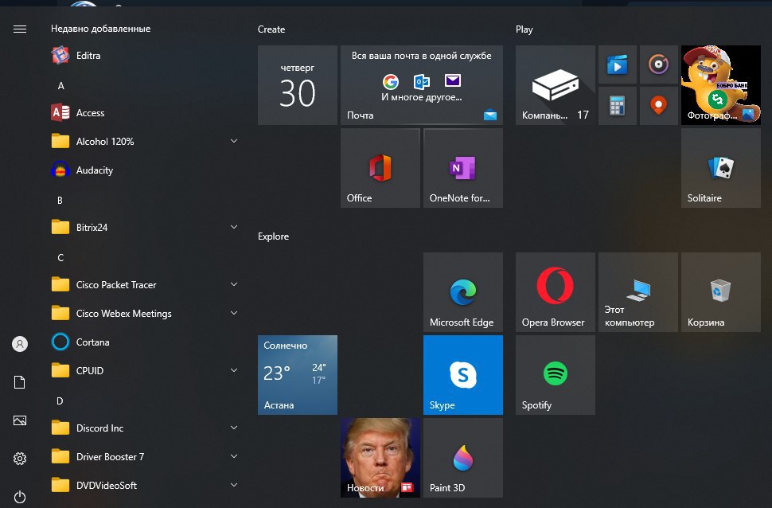Open Settings gear in sidebar

20,459
